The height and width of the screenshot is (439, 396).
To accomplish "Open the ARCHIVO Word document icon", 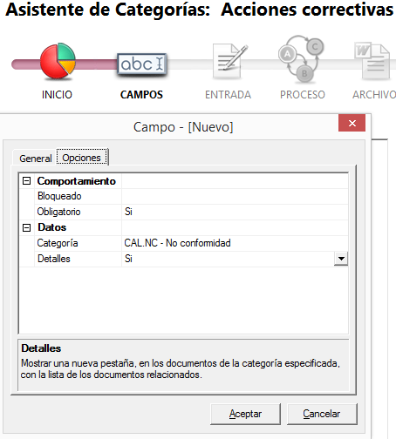I will [372, 61].
